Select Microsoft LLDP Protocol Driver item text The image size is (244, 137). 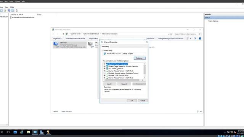coord(118,75)
